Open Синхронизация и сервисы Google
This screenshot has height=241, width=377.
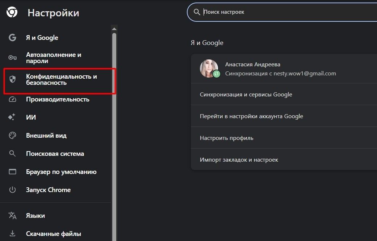point(284,94)
